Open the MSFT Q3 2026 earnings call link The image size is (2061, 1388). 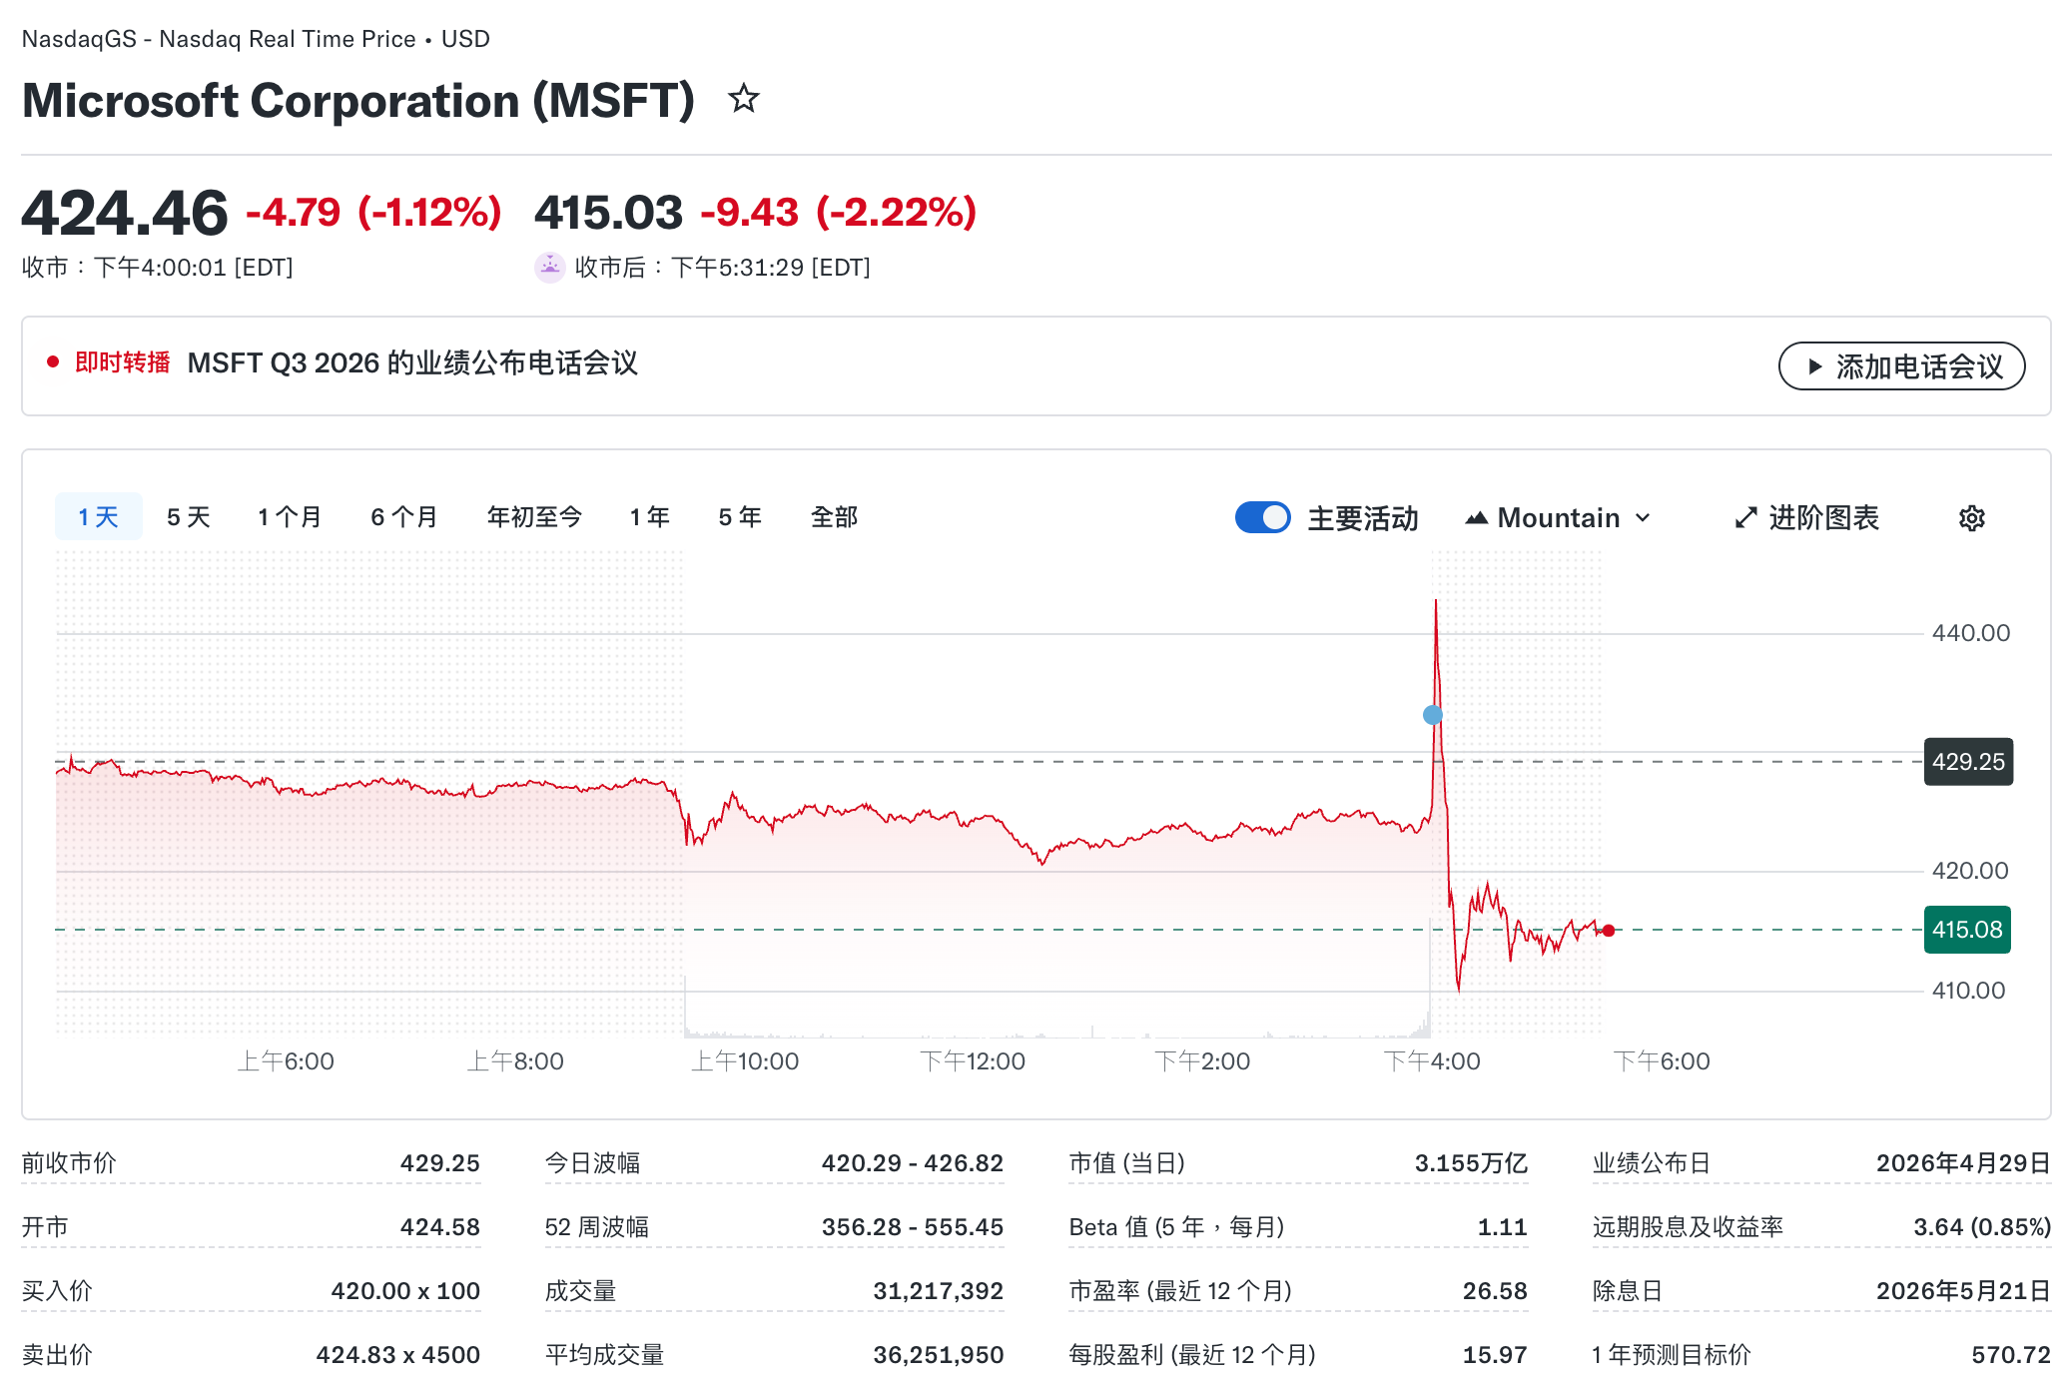point(412,362)
